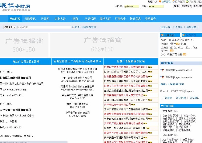Click the 发布信息 notepad icon
The height and width of the screenshot is (143, 202).
coord(184,35)
